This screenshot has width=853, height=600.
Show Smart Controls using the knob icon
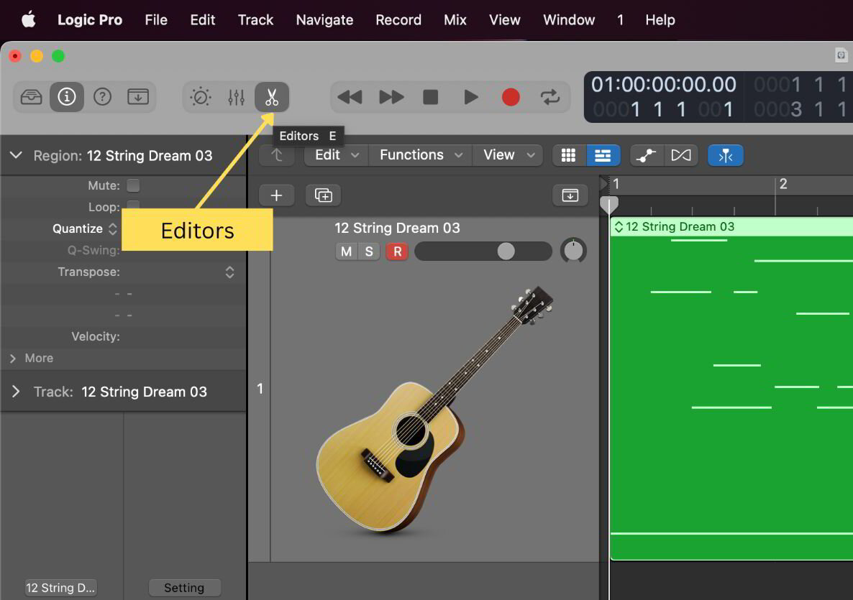point(200,97)
